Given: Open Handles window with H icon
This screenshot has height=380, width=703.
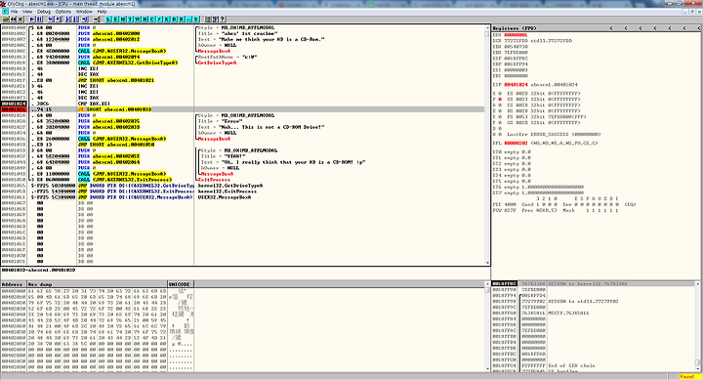Looking at the screenshot, I should click(x=145, y=20).
